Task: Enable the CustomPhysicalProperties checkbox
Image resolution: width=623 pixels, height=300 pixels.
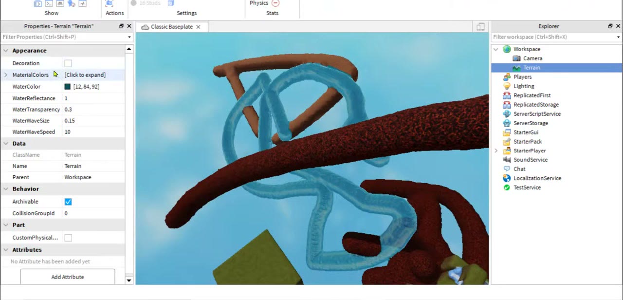Action: (68, 238)
